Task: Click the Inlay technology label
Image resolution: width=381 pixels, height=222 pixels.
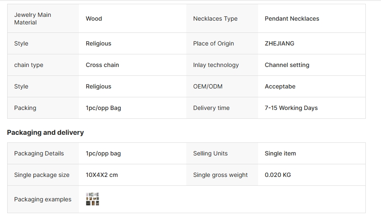Action: pyautogui.click(x=216, y=65)
